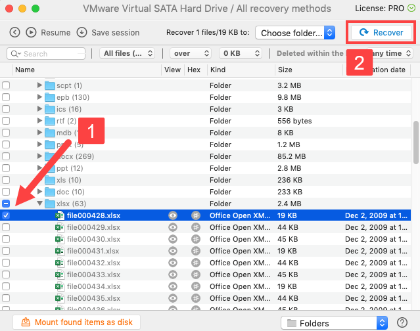The image size is (420, 331).
Task: Expand the scpt (1) folder
Action: [x=39, y=85]
